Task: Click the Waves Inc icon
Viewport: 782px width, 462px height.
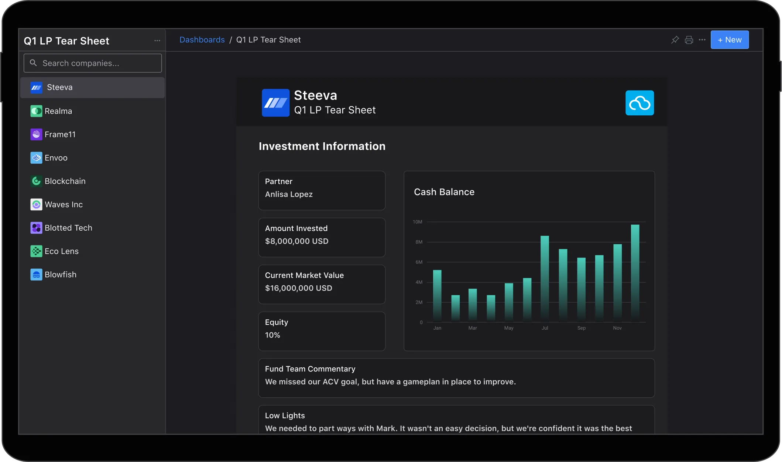Action: pos(36,204)
